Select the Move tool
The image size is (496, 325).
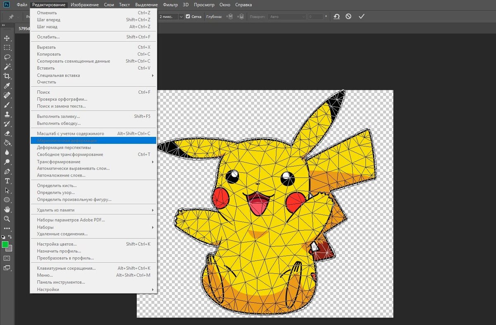click(x=7, y=38)
